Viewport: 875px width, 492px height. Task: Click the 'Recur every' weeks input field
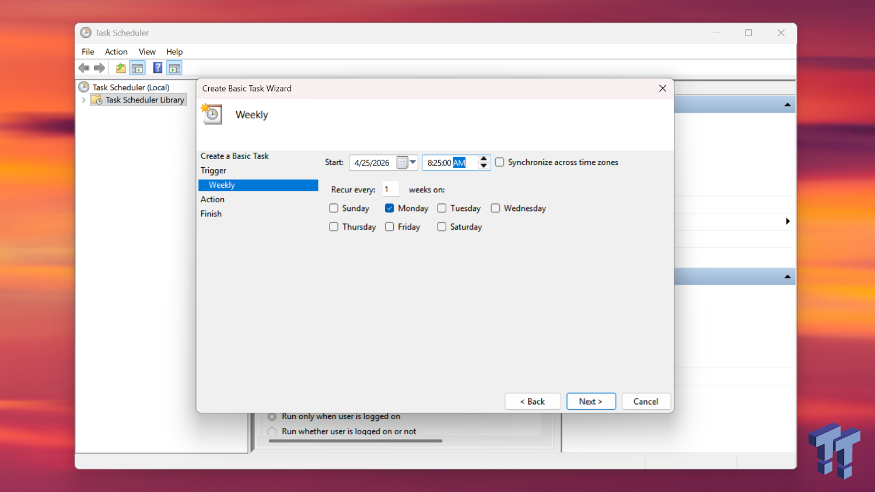pos(391,189)
